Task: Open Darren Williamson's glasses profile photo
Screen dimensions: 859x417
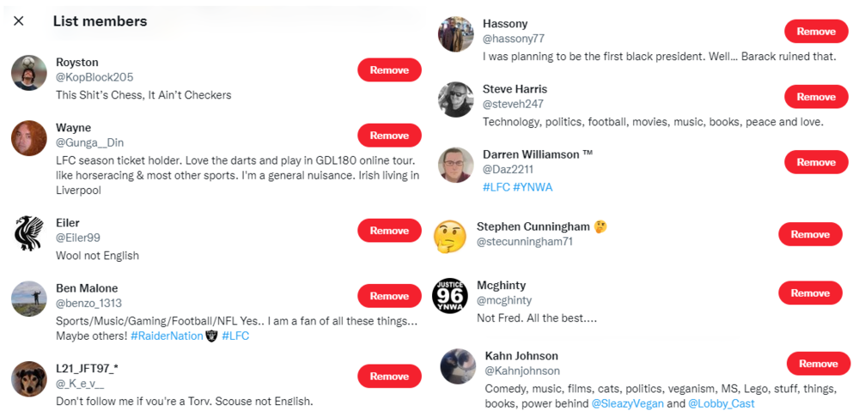Action: pos(456,165)
